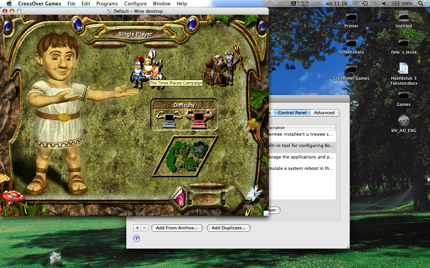Viewport: 430px width, 268px height.
Task: Click the Wine desktop resize grip
Action: (266, 213)
